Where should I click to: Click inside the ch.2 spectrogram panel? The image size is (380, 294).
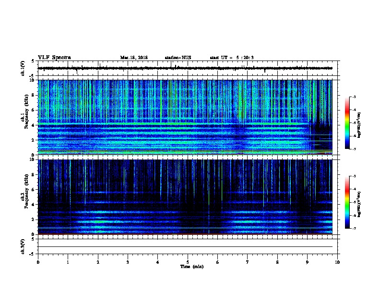[x=185, y=197]
